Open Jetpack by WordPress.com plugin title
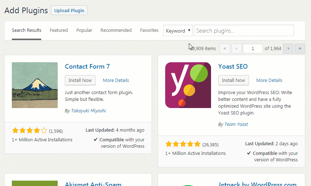The image size is (311, 186). [258, 184]
